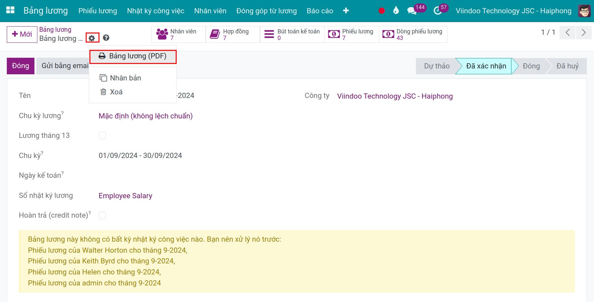The height and width of the screenshot is (302, 594).
Task: Open the Công ty company field link
Action: tap(395, 96)
